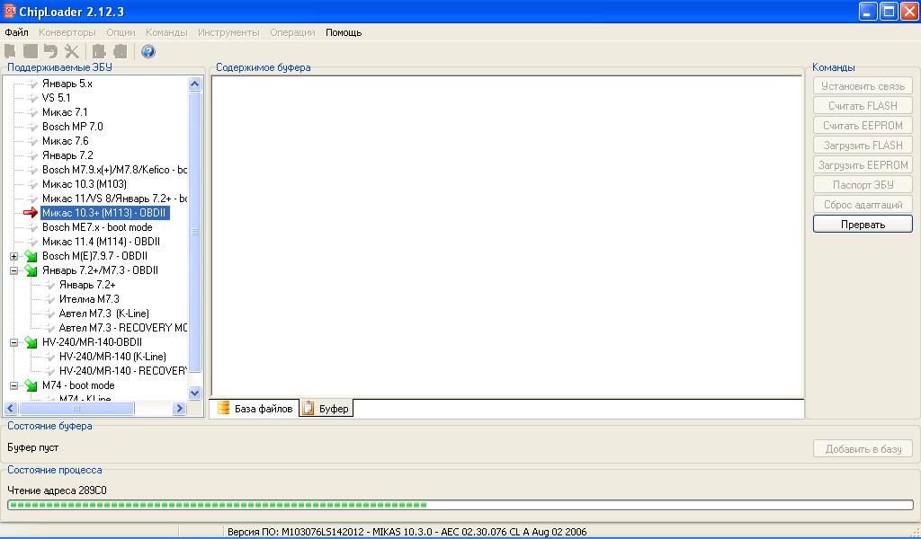Image resolution: width=921 pixels, height=539 pixels.
Task: Open the Помощь menu
Action: click(x=344, y=32)
